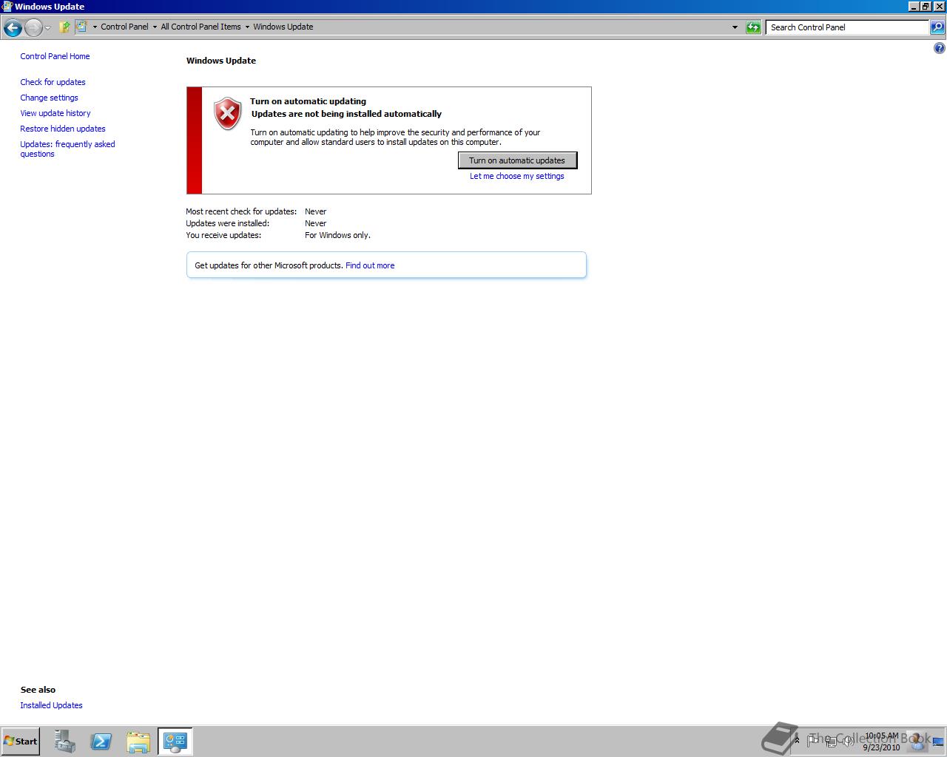Expand dropdown arrow after All Control Panel Items
Image resolution: width=947 pixels, height=757 pixels.
(247, 27)
